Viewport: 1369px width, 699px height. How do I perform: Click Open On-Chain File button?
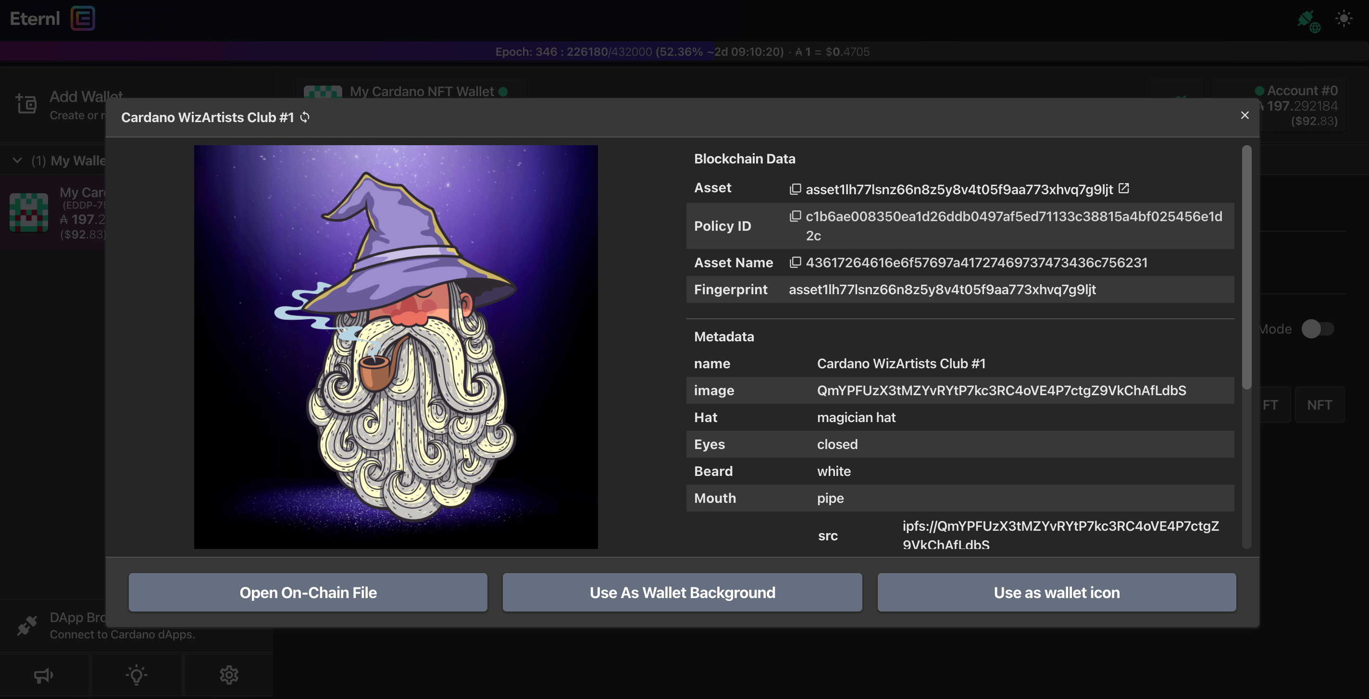pyautogui.click(x=308, y=592)
